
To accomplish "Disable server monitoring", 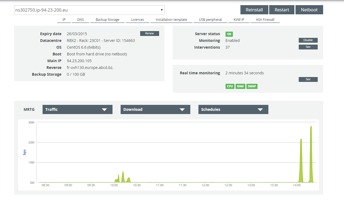I will (308, 40).
